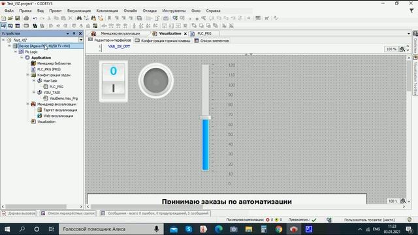Viewport: 418px width, 235px height.
Task: Switch to the PLC_PRG editor tab
Action: pos(204,33)
